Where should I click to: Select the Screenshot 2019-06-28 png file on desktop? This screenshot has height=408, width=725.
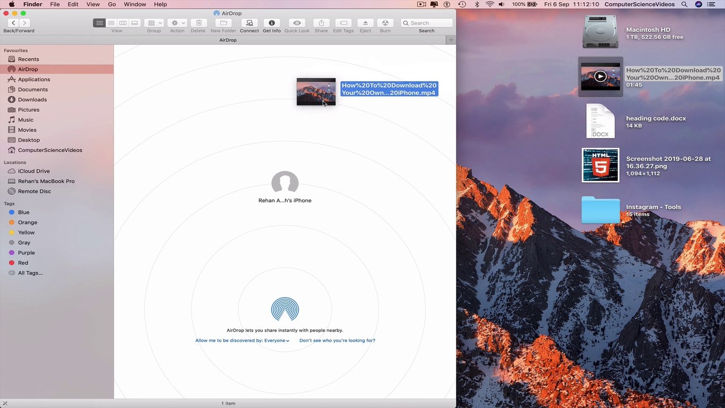click(600, 165)
